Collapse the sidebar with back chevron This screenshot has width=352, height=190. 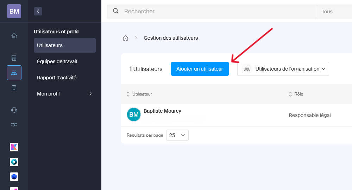(38, 11)
